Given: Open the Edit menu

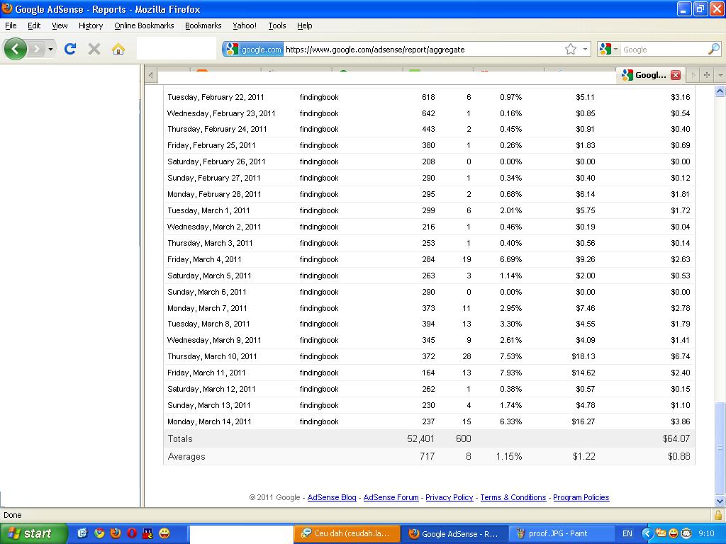Looking at the screenshot, I should click(34, 25).
